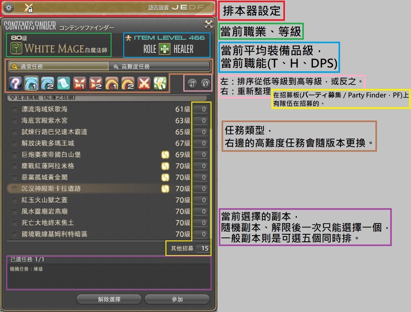Select the Dungeons 2 category icon
The height and width of the screenshot is (312, 411).
48,84
